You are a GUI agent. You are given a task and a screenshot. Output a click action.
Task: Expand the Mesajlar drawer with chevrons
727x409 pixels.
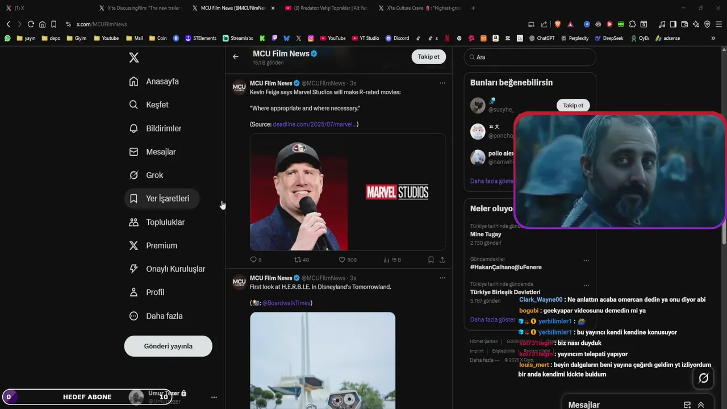(x=701, y=405)
